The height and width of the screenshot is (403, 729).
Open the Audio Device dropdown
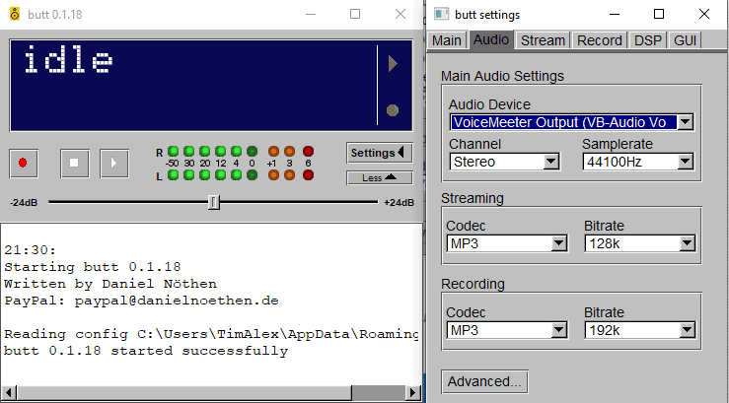pyautogui.click(x=572, y=122)
